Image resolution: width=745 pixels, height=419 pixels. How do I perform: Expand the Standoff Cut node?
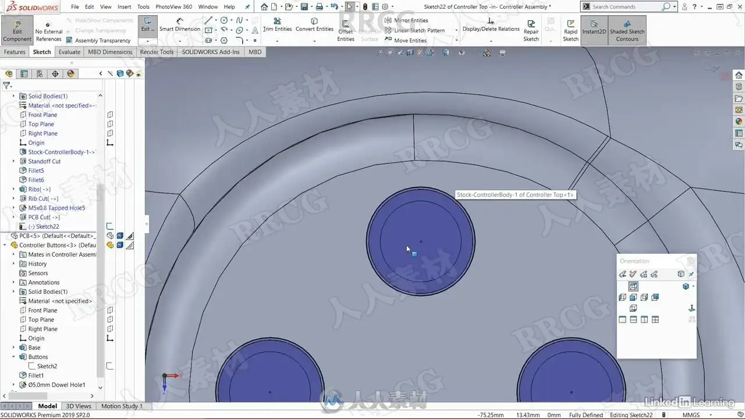[x=13, y=161]
